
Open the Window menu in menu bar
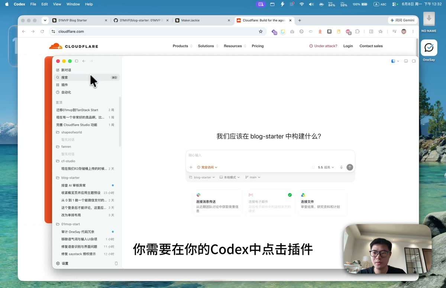pyautogui.click(x=73, y=4)
